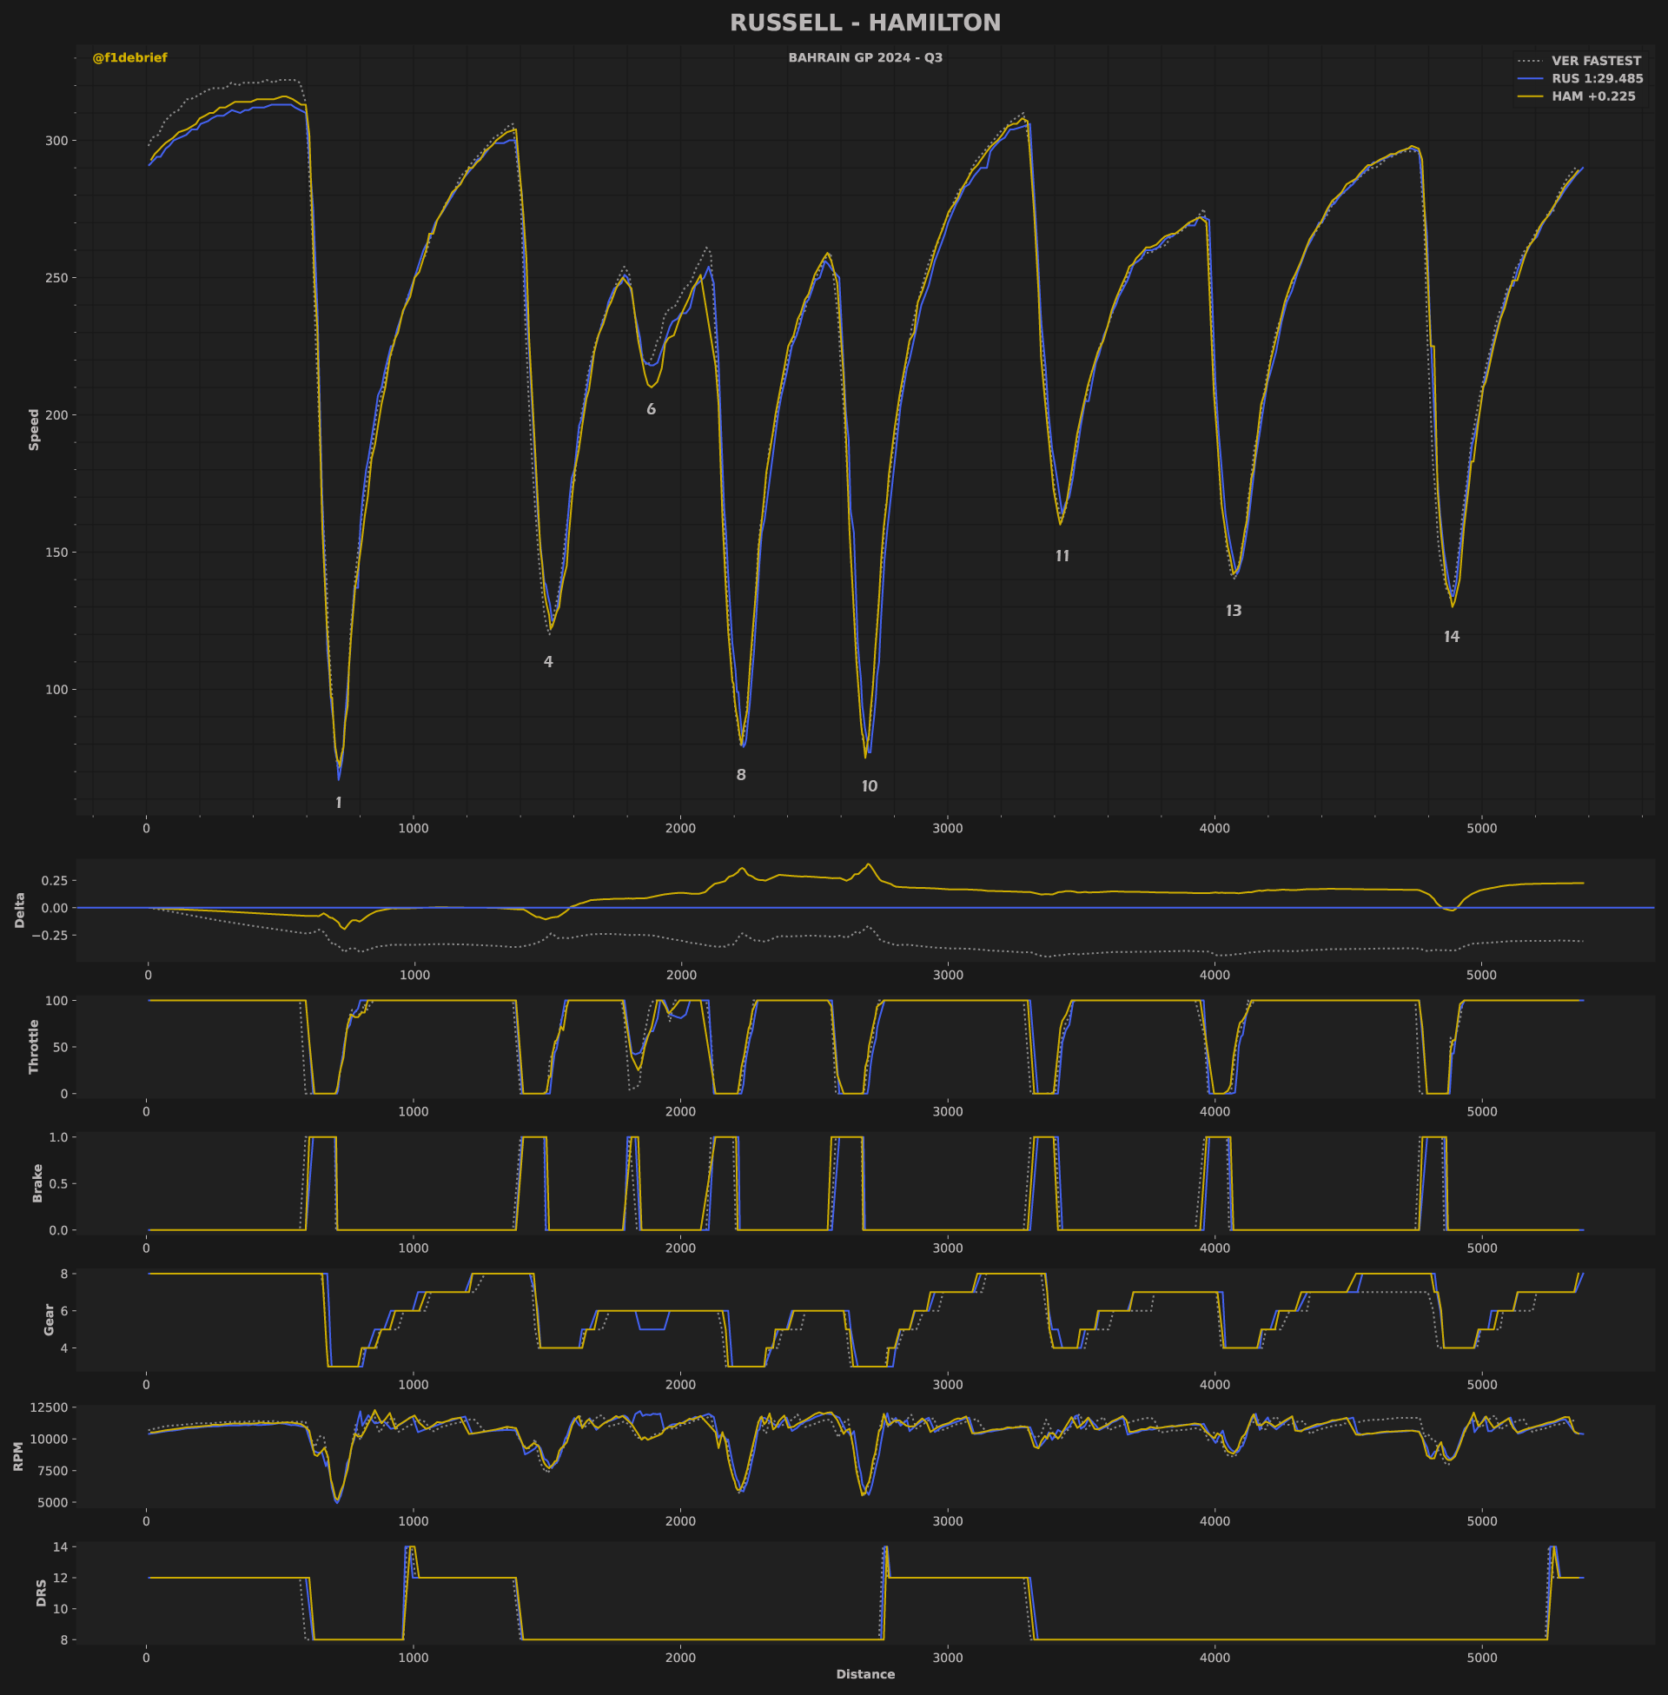Image resolution: width=1668 pixels, height=1695 pixels.
Task: Click the Speed axis label
Action: click(34, 429)
